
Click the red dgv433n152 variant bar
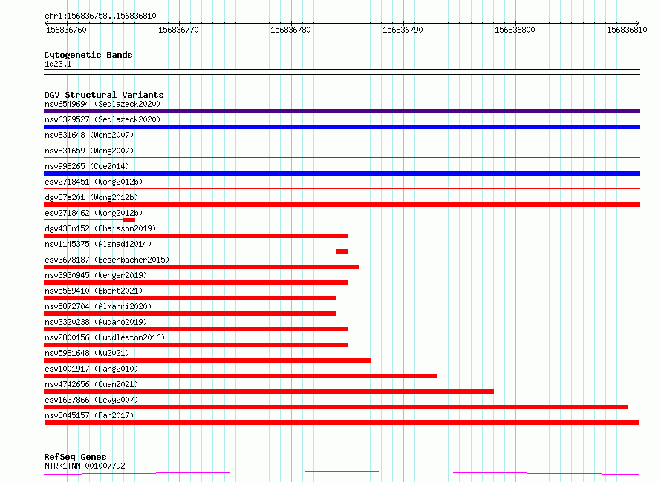click(196, 236)
